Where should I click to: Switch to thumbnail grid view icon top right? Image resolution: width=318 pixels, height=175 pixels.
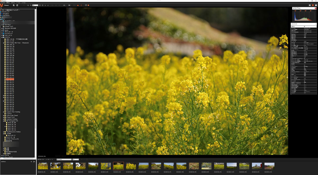point(310,5)
